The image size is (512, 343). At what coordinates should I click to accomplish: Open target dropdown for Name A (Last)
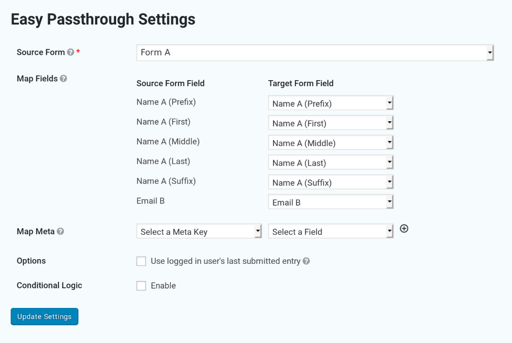(x=331, y=163)
